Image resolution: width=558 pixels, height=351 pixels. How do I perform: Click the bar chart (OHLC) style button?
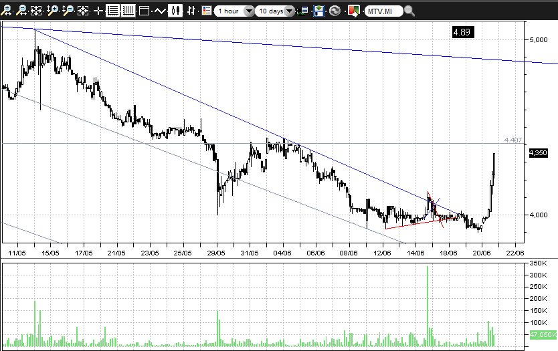click(191, 11)
